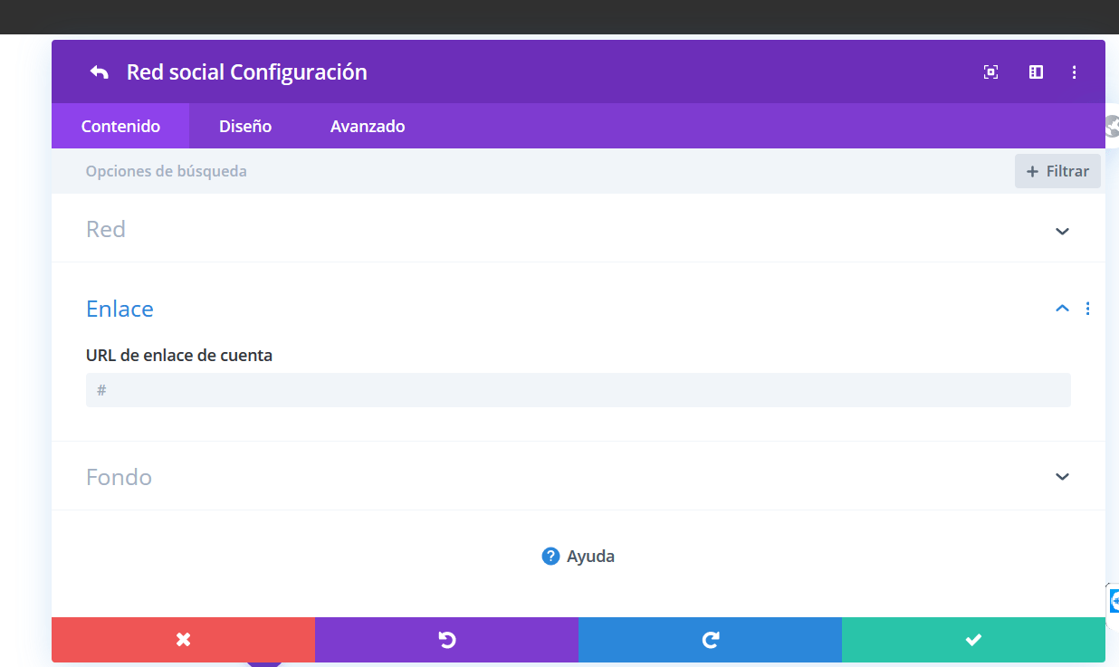Redo change with the blue button
The width and height of the screenshot is (1119, 667).
[x=710, y=640]
